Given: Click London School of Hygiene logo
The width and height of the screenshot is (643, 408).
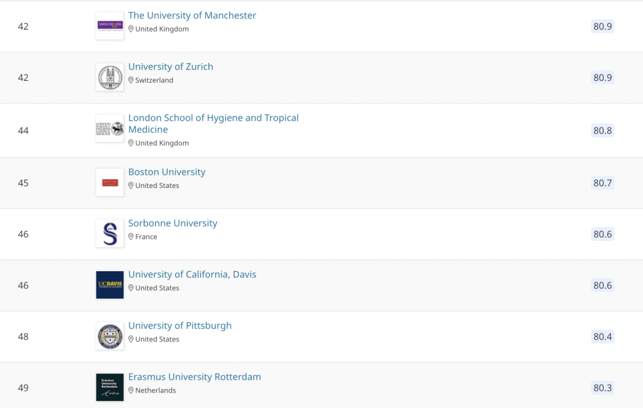Looking at the screenshot, I should [110, 128].
